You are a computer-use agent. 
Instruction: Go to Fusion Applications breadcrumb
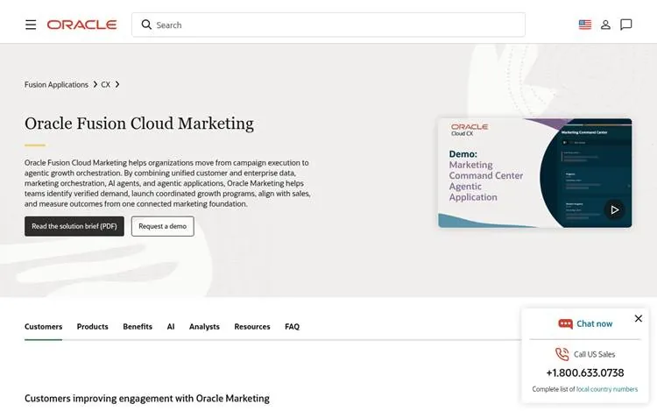coord(56,85)
